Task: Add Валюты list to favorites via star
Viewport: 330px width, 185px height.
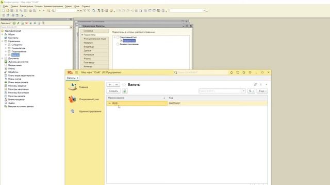Action: coord(124,85)
